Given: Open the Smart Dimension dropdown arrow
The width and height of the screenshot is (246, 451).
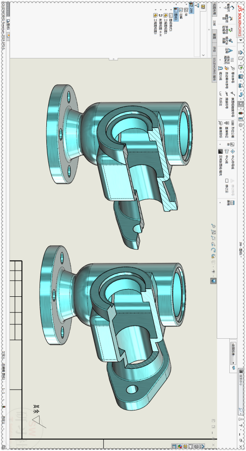Looking at the screenshot, I should click(220, 8).
